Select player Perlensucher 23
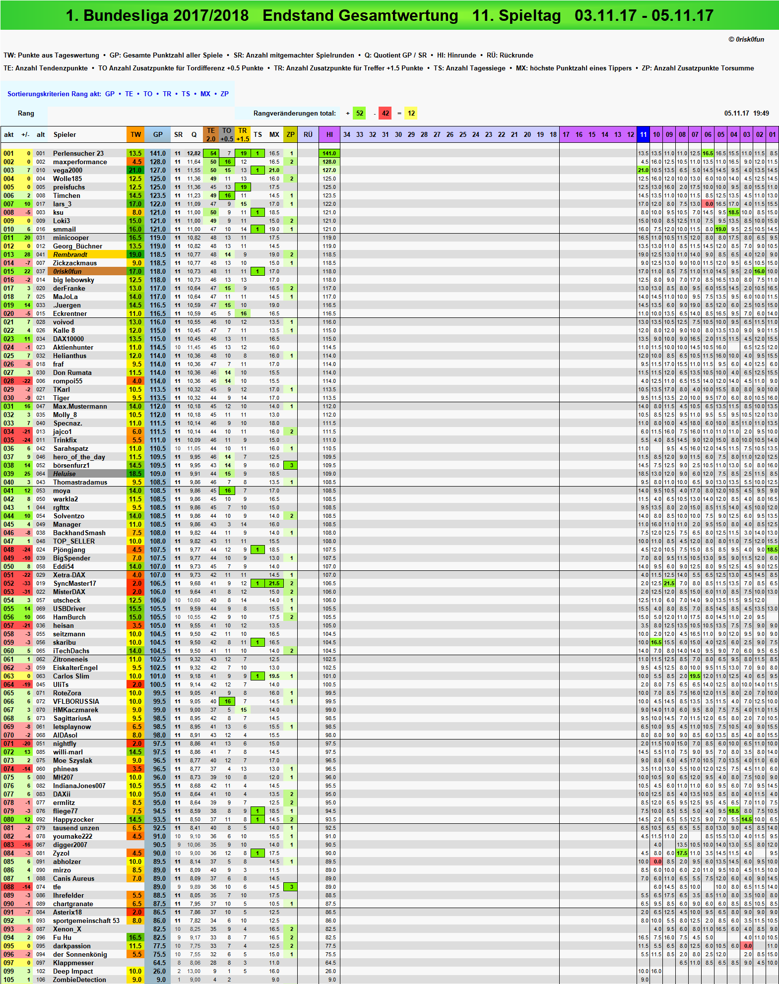Image resolution: width=779 pixels, height=984 pixels. tap(78, 153)
